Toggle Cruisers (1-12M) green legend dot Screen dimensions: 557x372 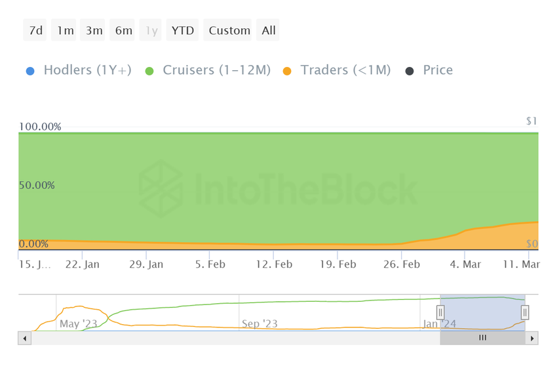coord(147,70)
